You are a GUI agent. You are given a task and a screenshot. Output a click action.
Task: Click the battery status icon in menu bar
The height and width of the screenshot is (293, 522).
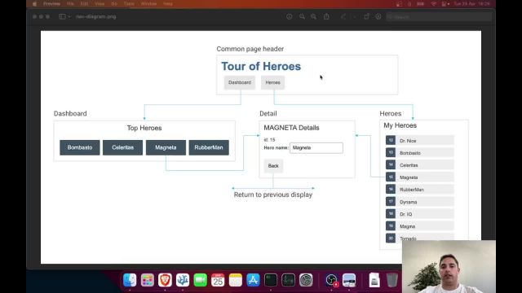tap(421, 4)
